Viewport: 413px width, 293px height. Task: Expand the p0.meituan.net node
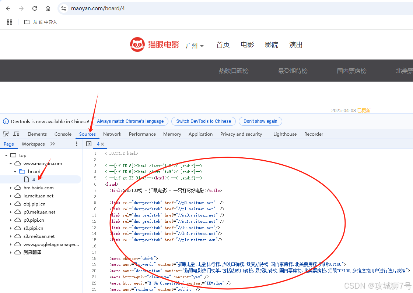[x=11, y=212]
